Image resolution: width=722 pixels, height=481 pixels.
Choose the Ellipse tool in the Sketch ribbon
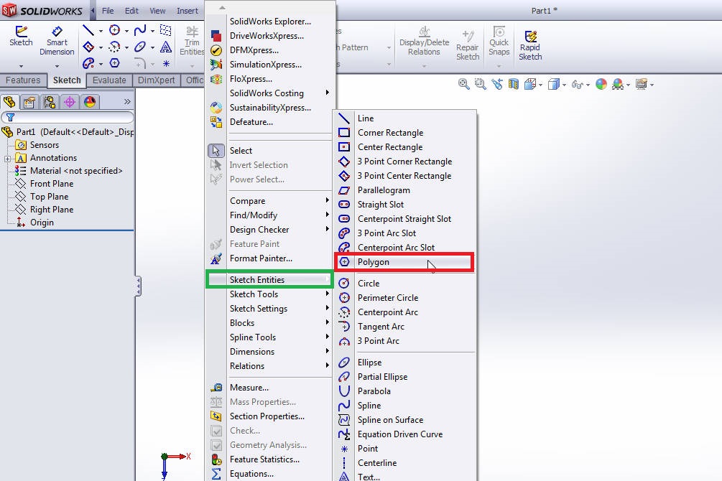tap(140, 47)
